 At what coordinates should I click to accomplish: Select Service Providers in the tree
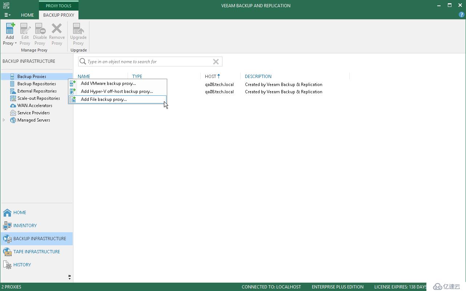[x=33, y=113]
